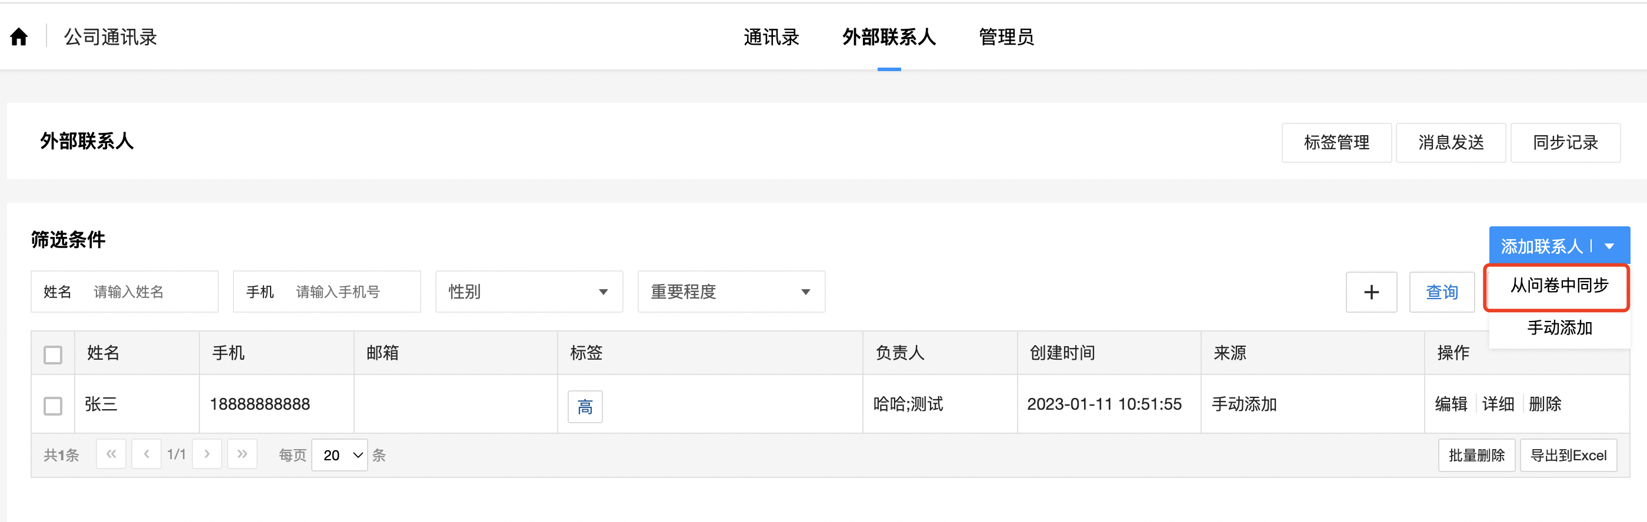
Task: Go to the home icon
Action: coord(19,36)
